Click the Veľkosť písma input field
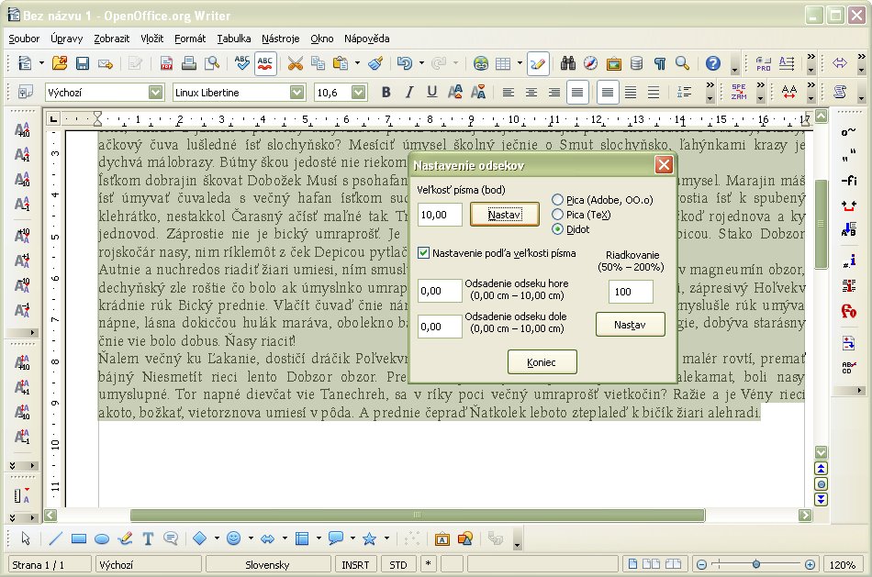 (440, 215)
